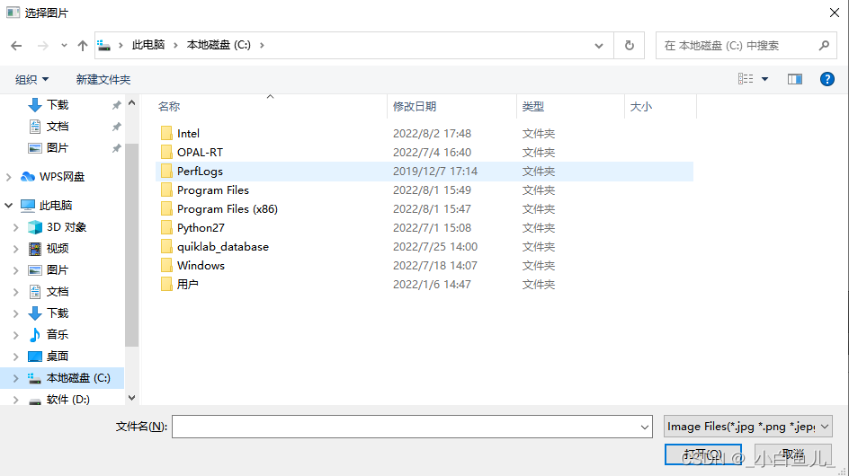Image resolution: width=849 pixels, height=476 pixels.
Task: Refresh the current folder view
Action: (x=630, y=46)
